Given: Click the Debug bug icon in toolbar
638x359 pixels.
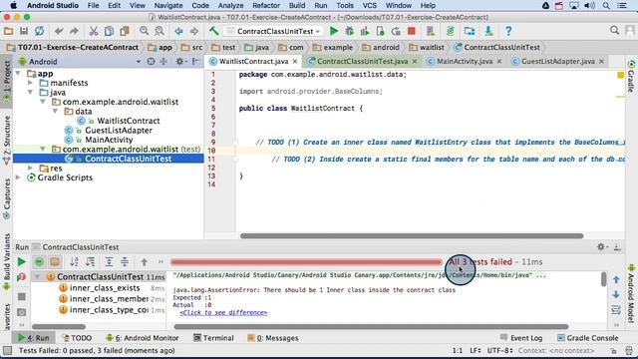Looking at the screenshot, I should pos(349,31).
